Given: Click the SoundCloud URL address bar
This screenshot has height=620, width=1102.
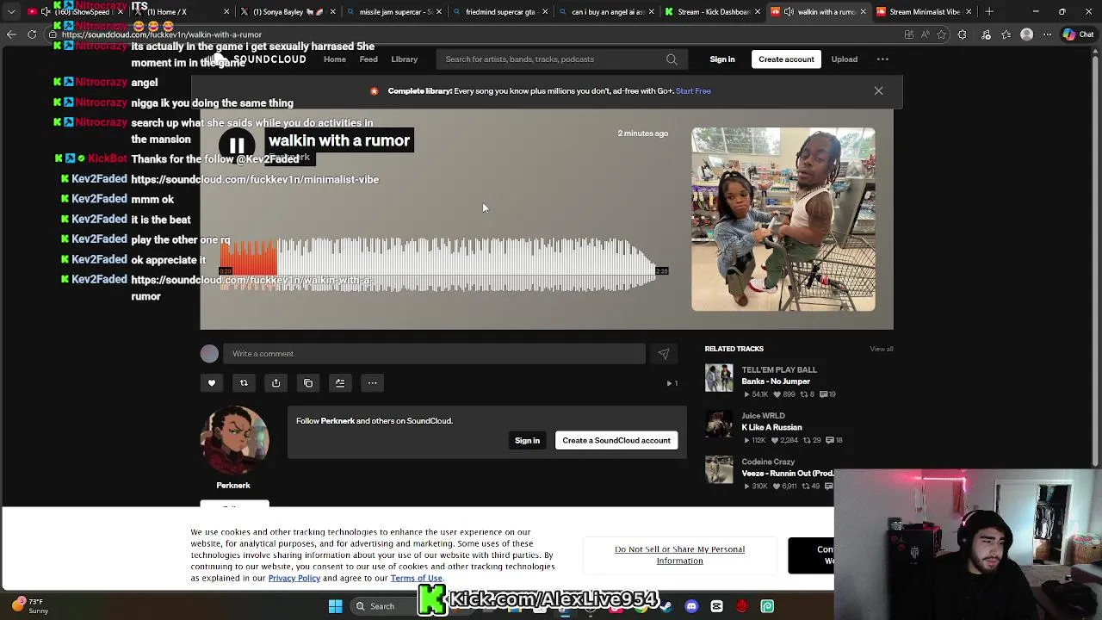Looking at the screenshot, I should [465, 35].
